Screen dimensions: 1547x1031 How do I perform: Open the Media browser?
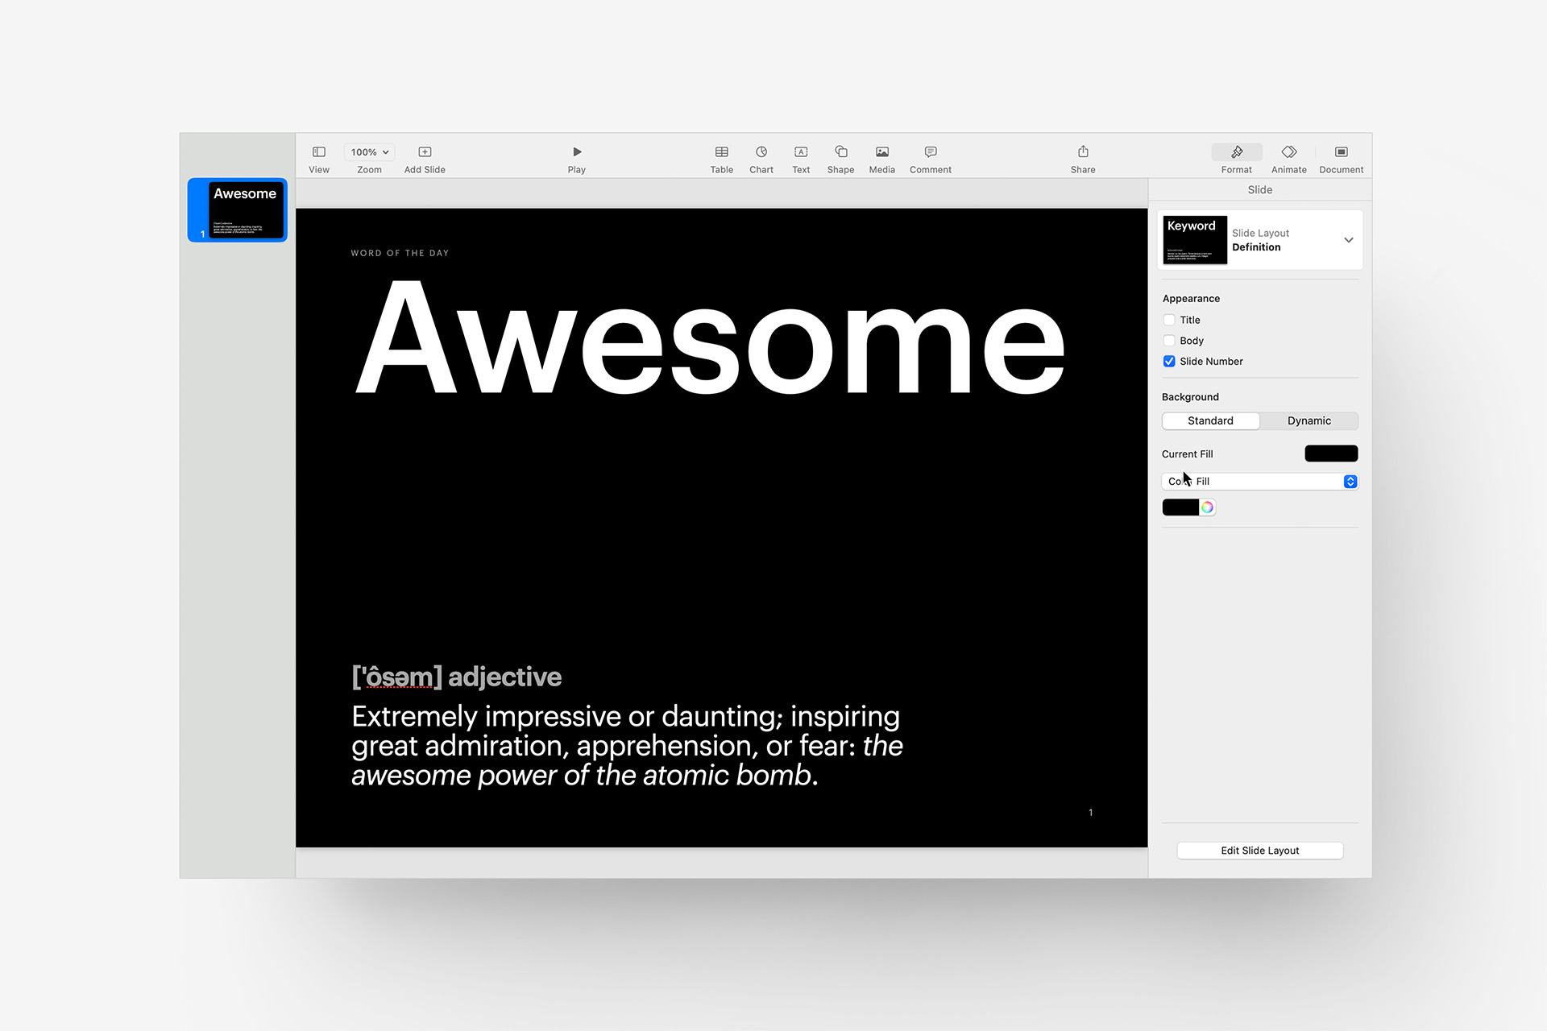click(x=881, y=158)
